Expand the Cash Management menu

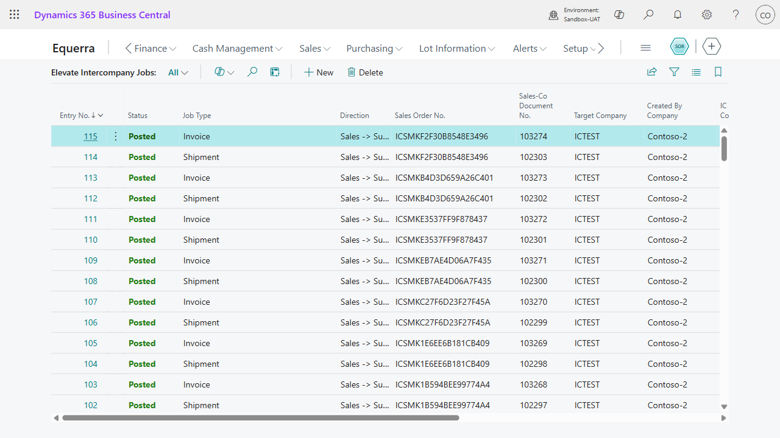click(x=237, y=48)
